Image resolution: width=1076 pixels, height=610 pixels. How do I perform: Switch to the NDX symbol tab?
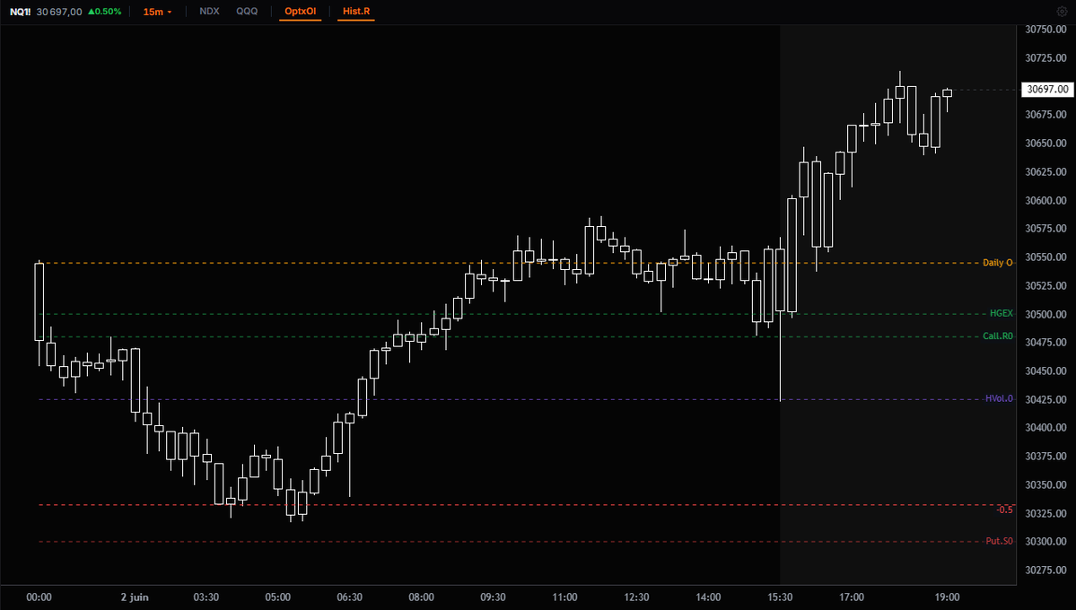coord(209,12)
